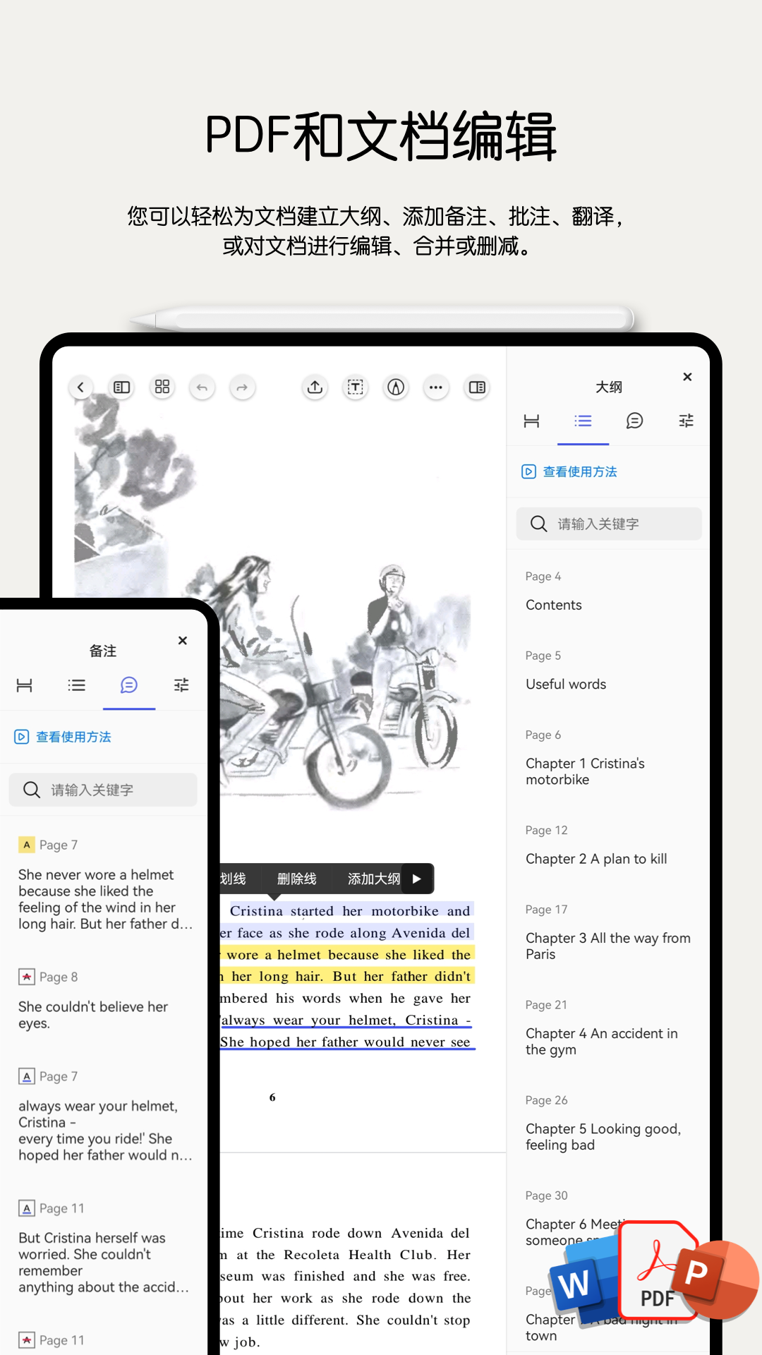Image resolution: width=762 pixels, height=1355 pixels.
Task: Open the three-dots more options menu
Action: pos(436,387)
